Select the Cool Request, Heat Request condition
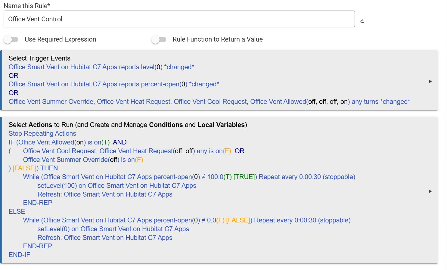 [127, 151]
